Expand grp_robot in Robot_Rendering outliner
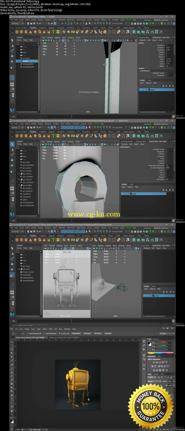 (19, 269)
